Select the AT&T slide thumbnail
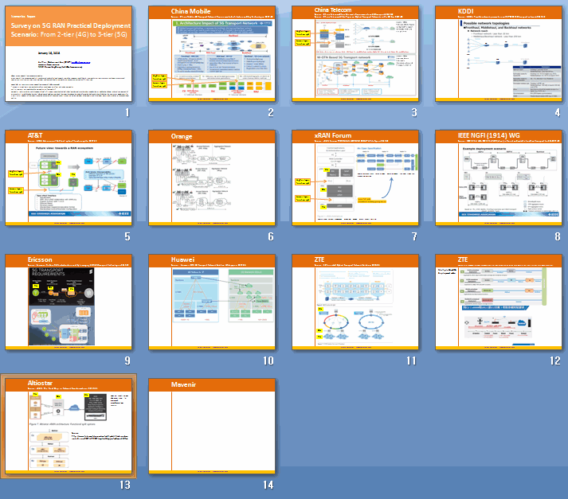568x499 pixels. tap(69, 177)
